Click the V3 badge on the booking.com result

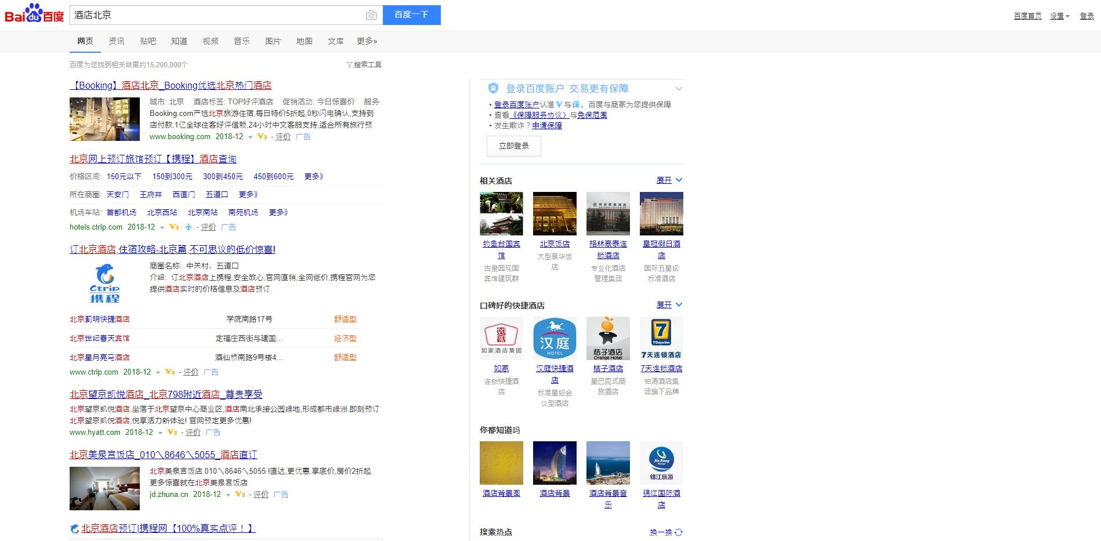point(262,137)
